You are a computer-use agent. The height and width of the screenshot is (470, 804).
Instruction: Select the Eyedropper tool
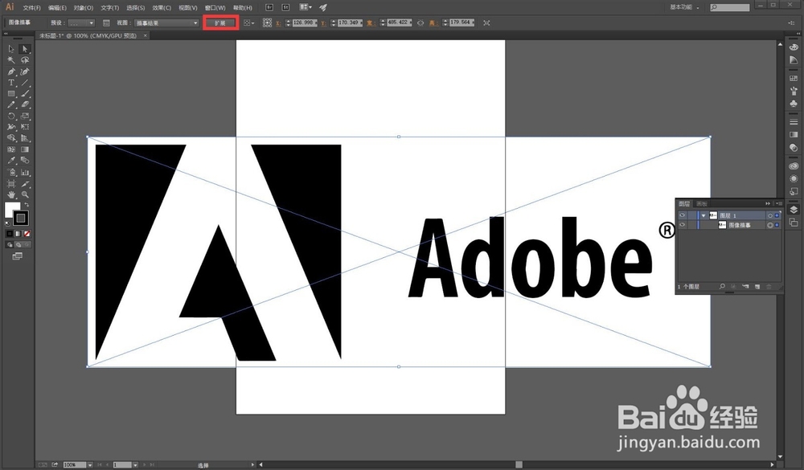[11, 161]
